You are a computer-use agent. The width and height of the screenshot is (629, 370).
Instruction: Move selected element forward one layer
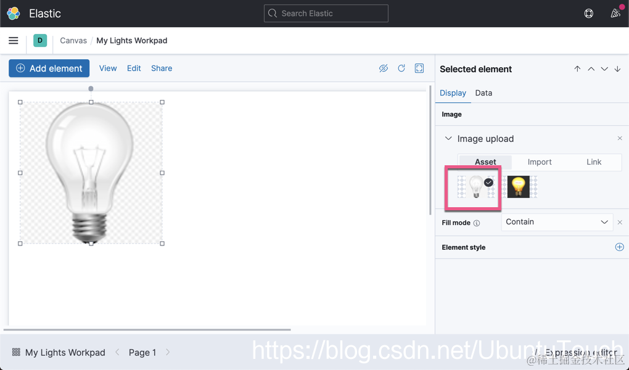tap(591, 69)
